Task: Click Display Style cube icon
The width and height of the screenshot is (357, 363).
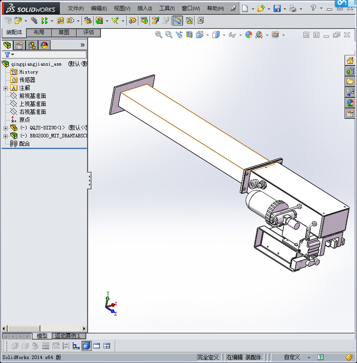Action: [216, 35]
